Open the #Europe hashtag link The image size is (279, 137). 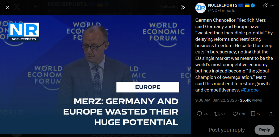pyautogui.click(x=250, y=90)
